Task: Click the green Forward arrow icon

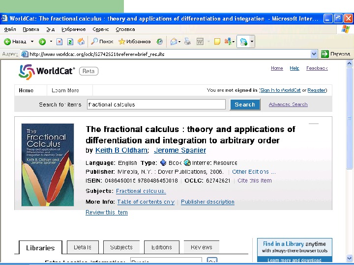Action: coord(42,42)
